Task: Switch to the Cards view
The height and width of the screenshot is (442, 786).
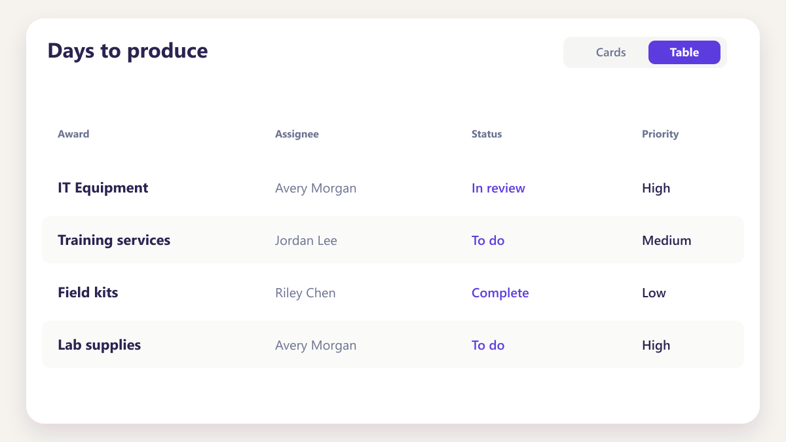Action: point(610,52)
